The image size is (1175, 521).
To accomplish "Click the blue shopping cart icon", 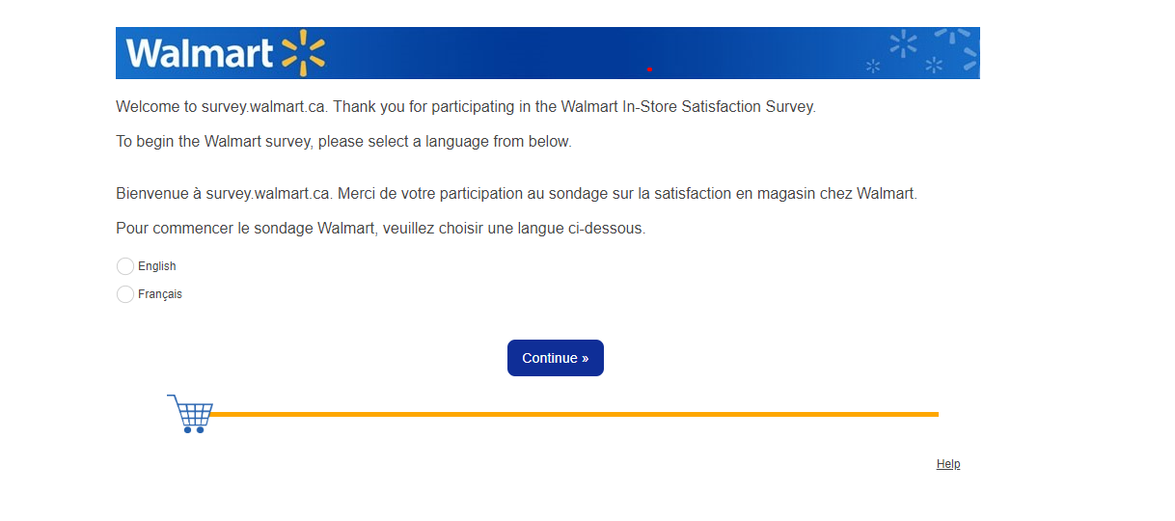I will 191,414.
